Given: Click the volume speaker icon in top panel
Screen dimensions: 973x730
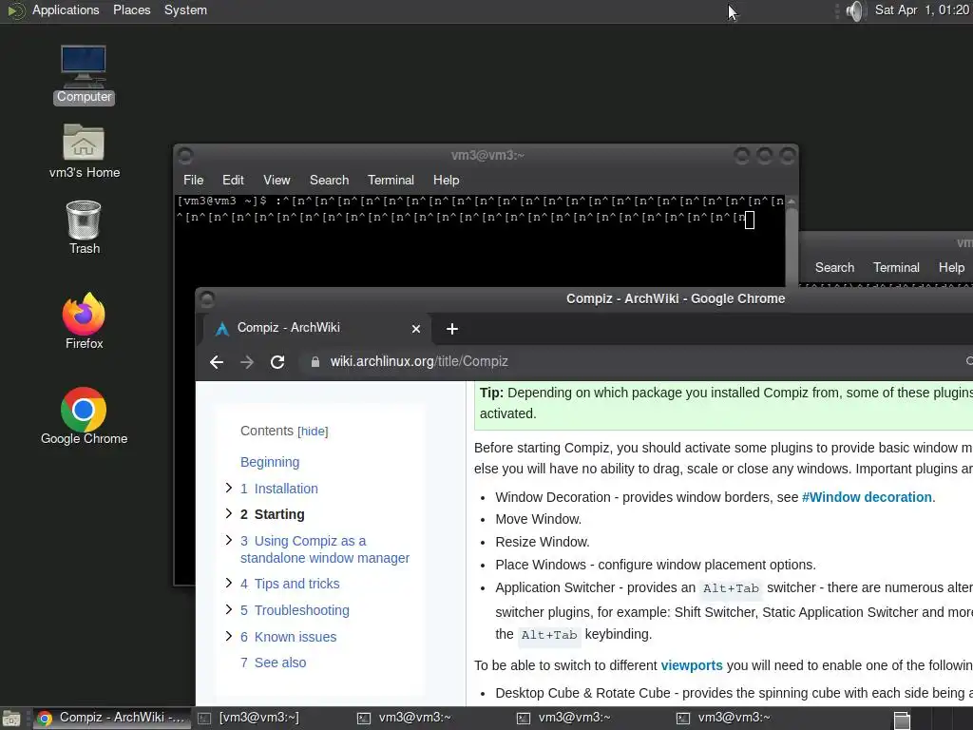Looking at the screenshot, I should (x=854, y=10).
